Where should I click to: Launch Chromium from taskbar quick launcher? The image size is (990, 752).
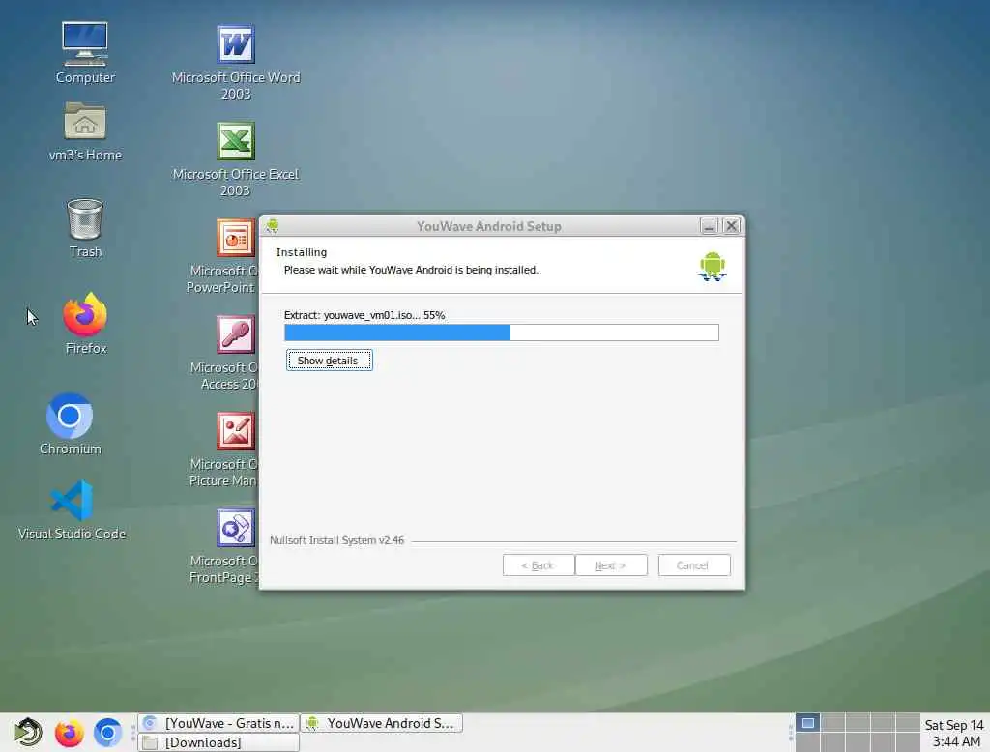[x=107, y=733]
